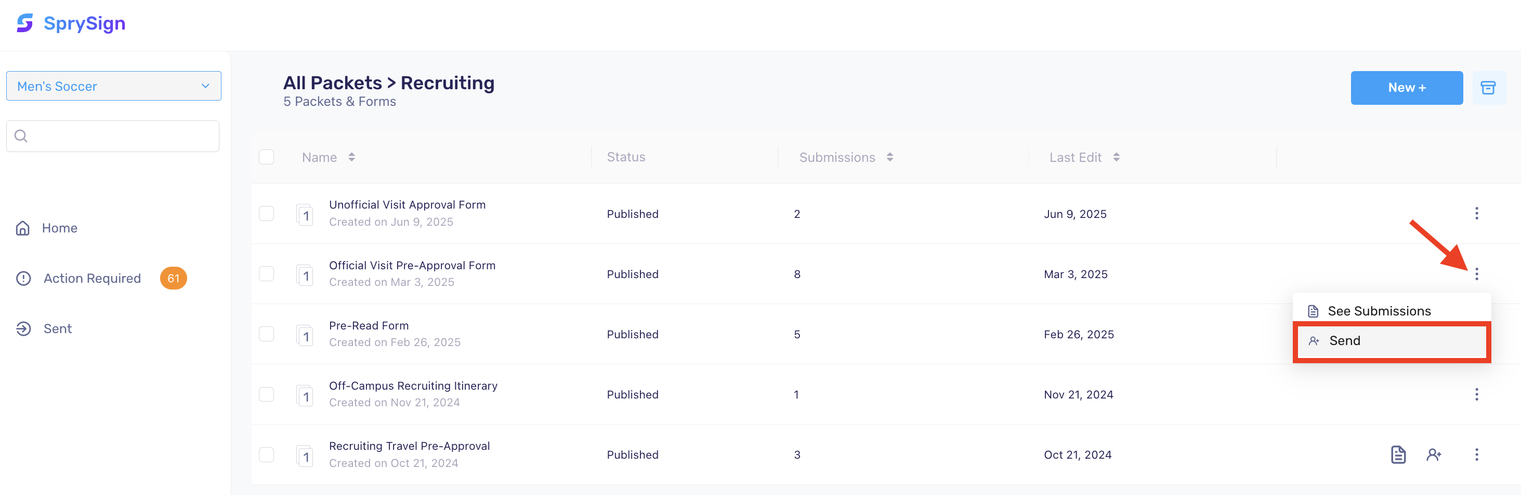Click the New+ button
Screen dimensions: 1521x495
(1407, 87)
